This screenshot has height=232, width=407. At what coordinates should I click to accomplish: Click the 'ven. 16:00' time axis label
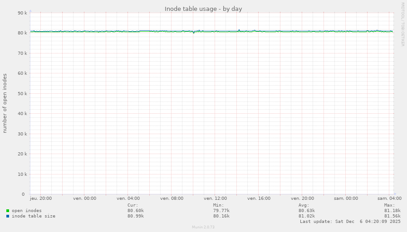click(259, 198)
